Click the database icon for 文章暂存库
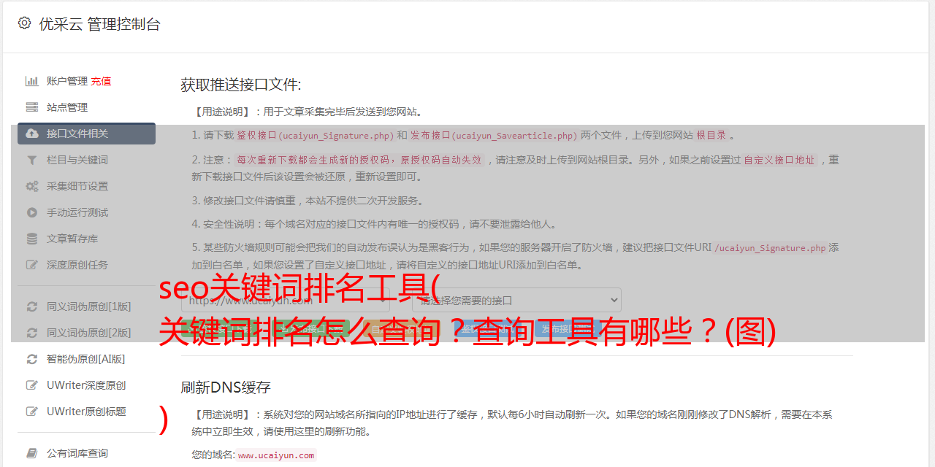 coord(32,239)
